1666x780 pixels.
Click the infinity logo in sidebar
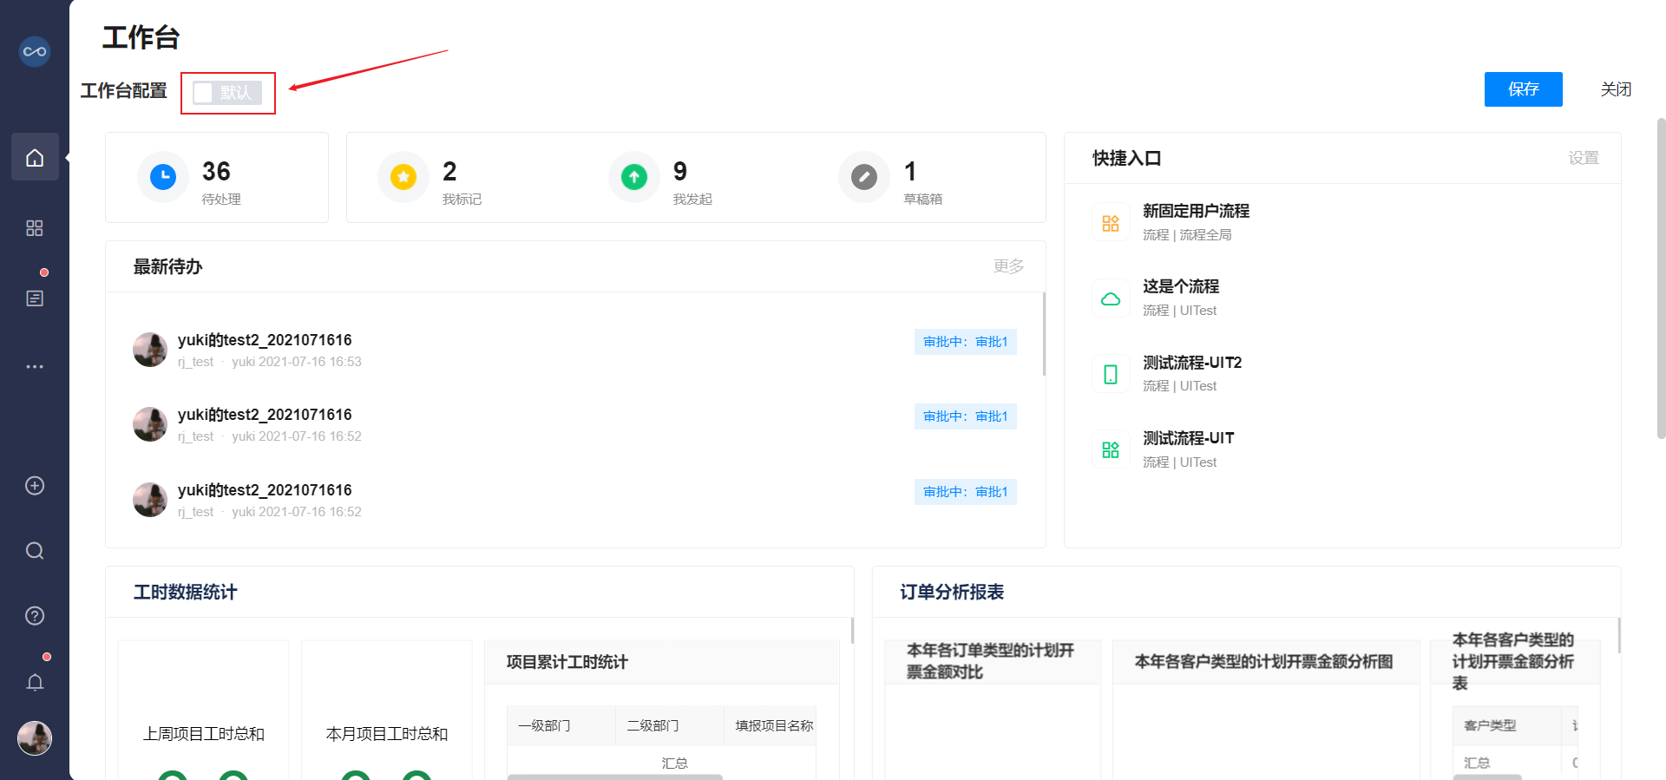click(35, 51)
